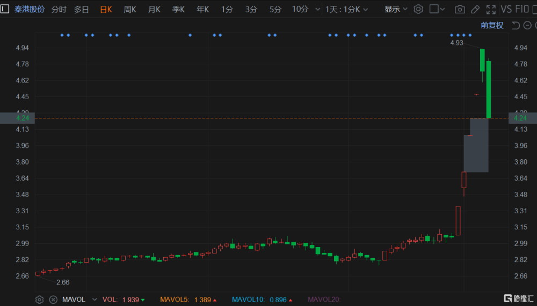Open MAVOL indicator settings gear

pyautogui.click(x=39, y=300)
